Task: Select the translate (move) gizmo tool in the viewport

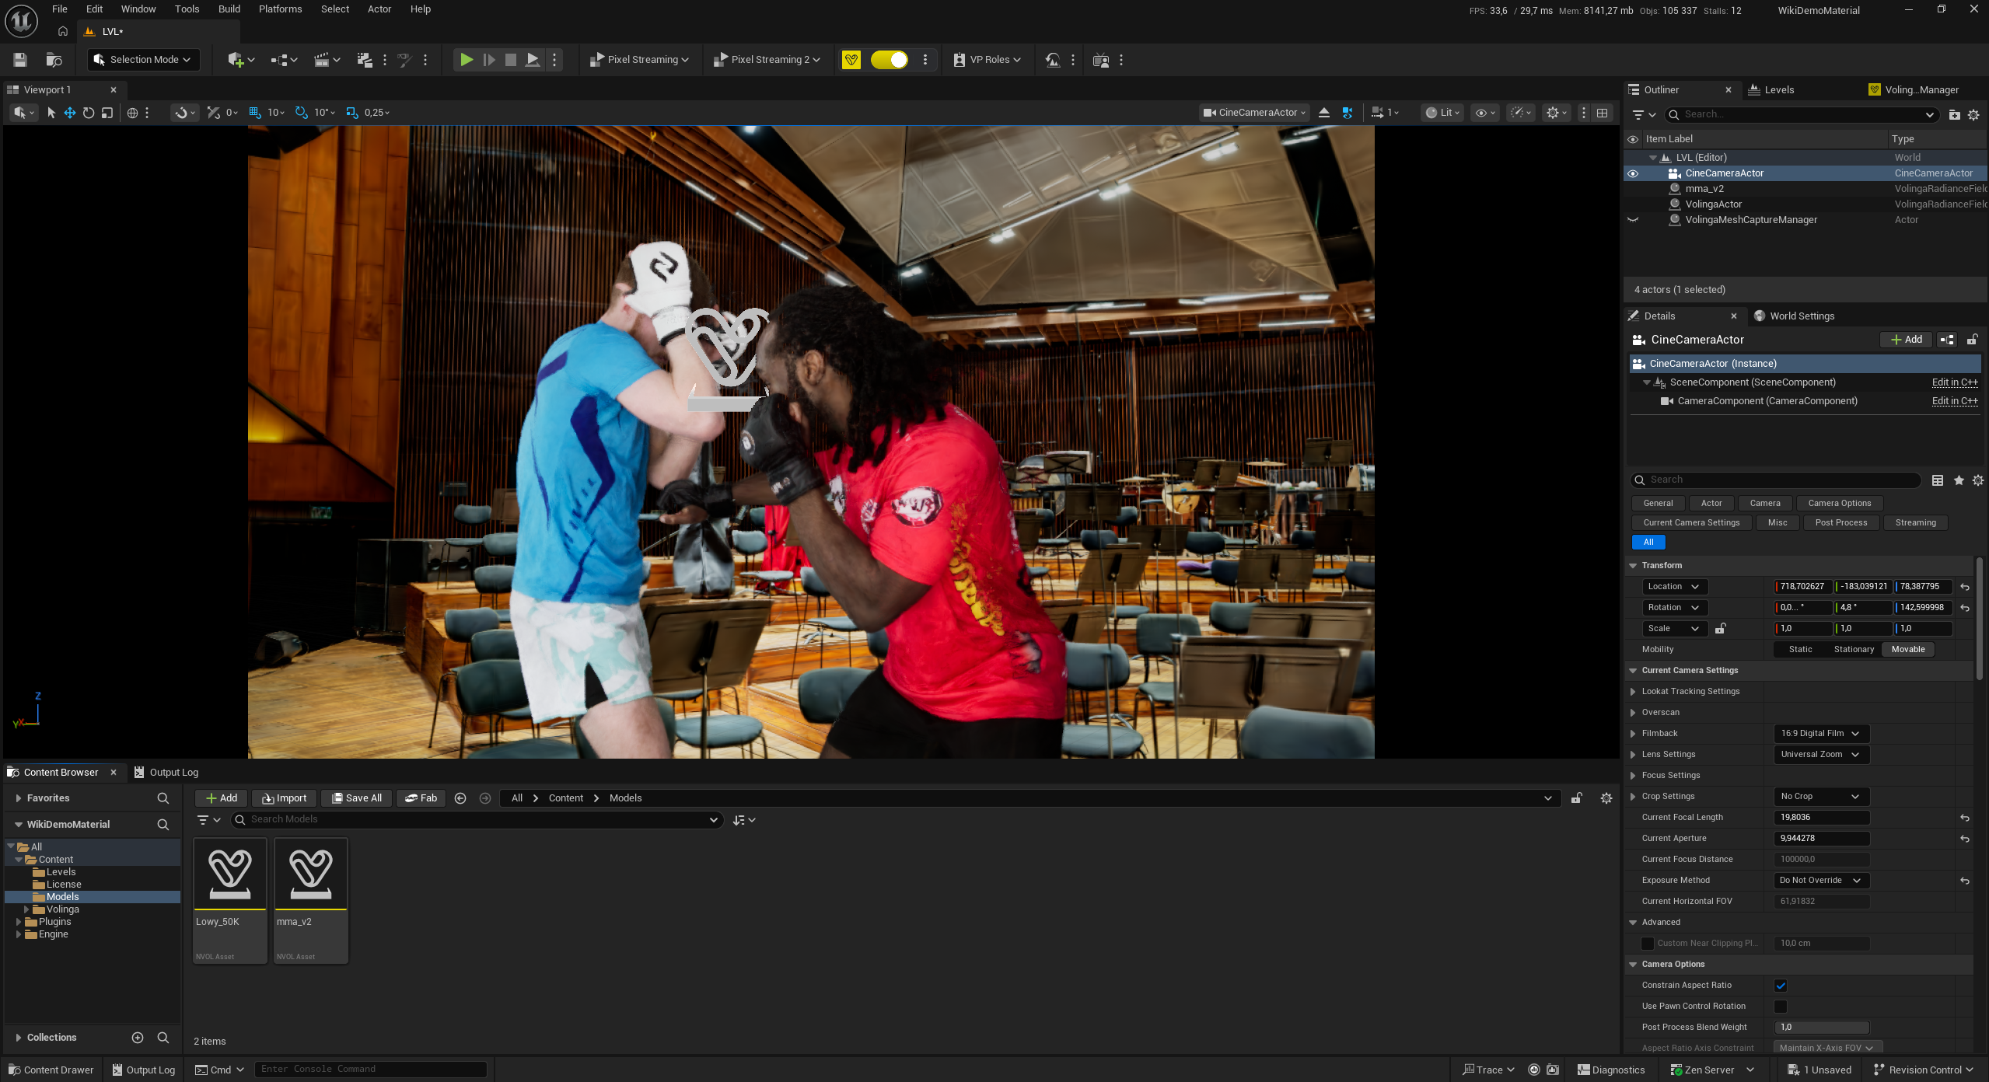Action: click(70, 113)
